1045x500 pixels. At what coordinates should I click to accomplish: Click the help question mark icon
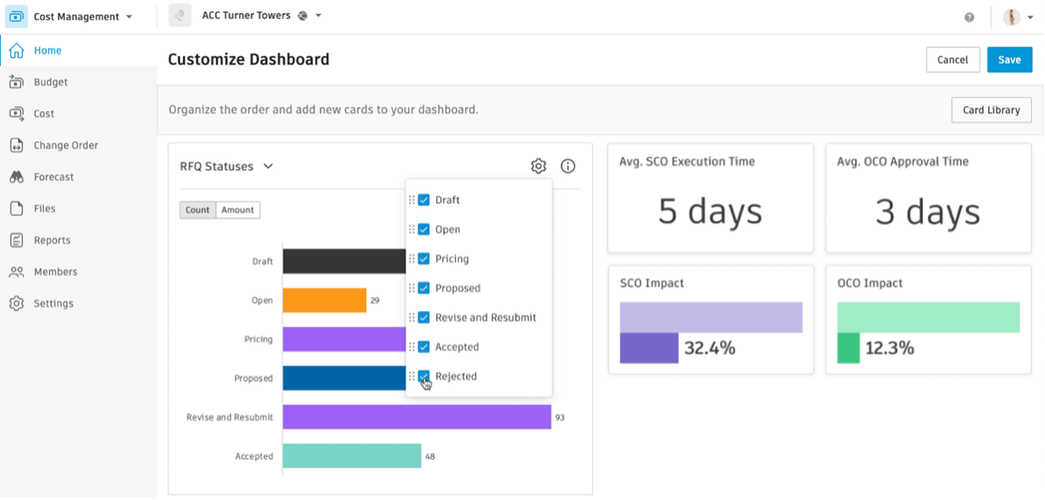[969, 17]
